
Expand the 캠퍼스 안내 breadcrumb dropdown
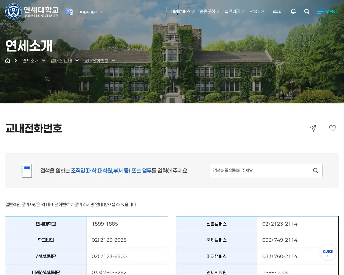pyautogui.click(x=64, y=61)
